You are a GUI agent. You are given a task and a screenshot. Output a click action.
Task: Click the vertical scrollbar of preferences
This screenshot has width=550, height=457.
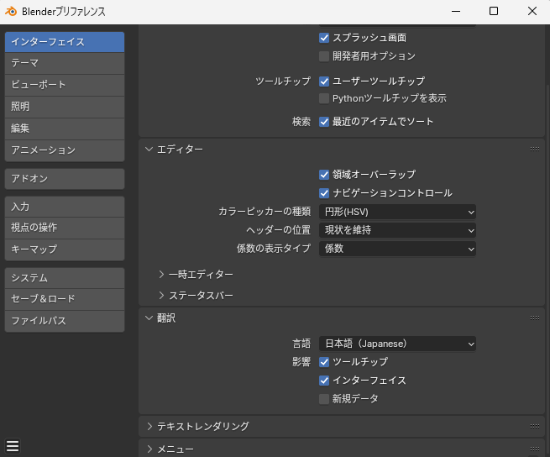click(x=547, y=270)
